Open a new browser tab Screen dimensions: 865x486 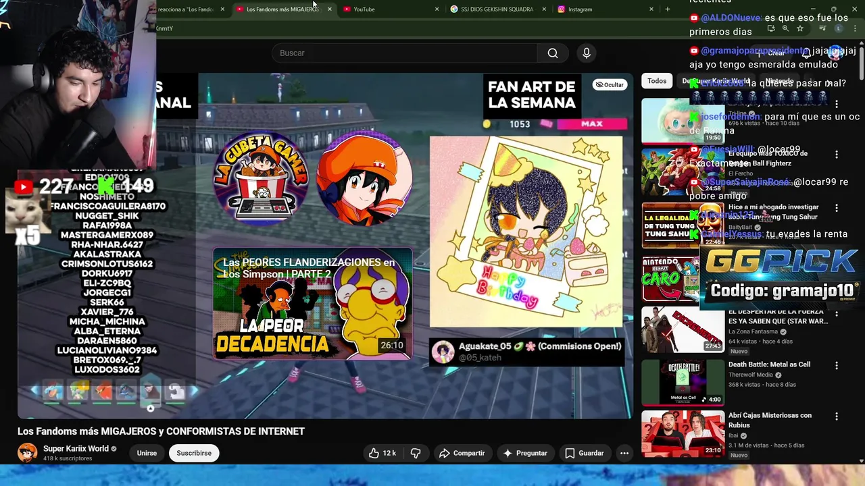(x=668, y=9)
